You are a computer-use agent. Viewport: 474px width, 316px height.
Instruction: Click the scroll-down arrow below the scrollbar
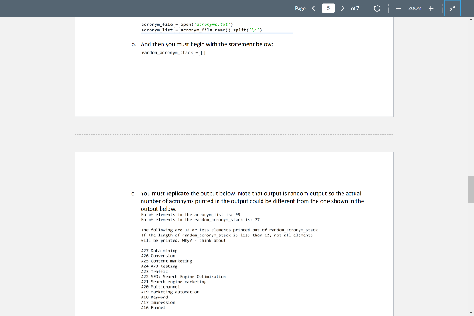click(x=470, y=313)
